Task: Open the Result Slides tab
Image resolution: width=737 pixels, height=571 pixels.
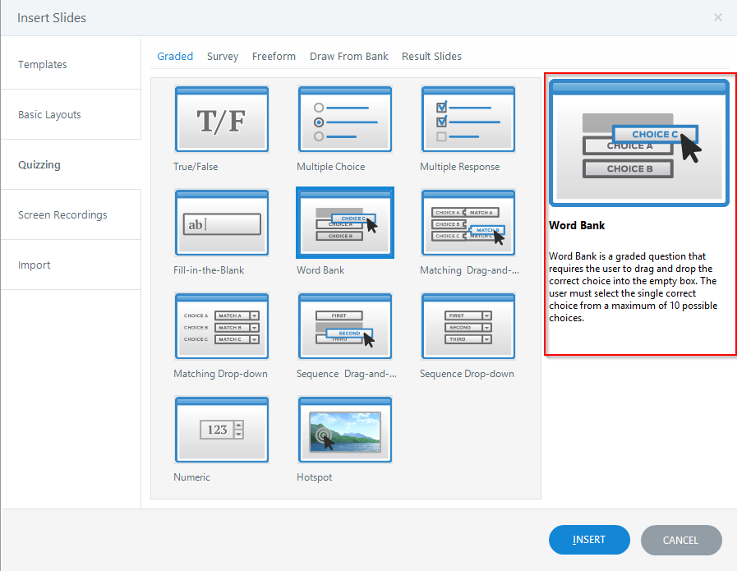Action: [431, 56]
